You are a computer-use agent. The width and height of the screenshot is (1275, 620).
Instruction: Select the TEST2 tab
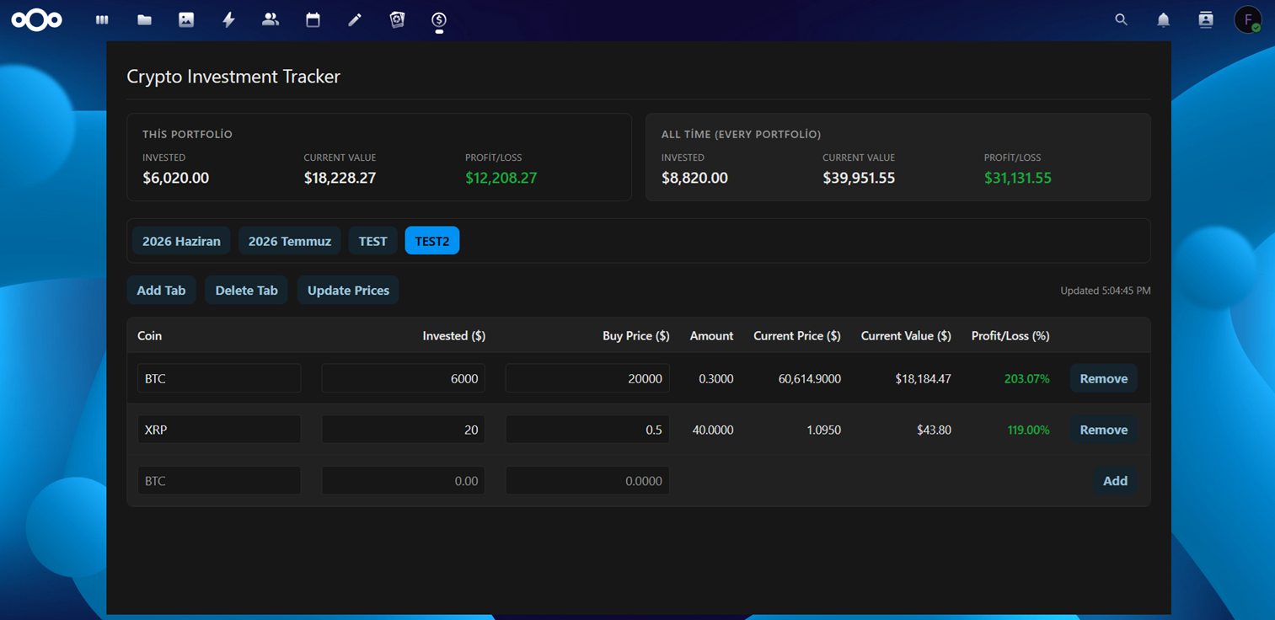point(432,241)
